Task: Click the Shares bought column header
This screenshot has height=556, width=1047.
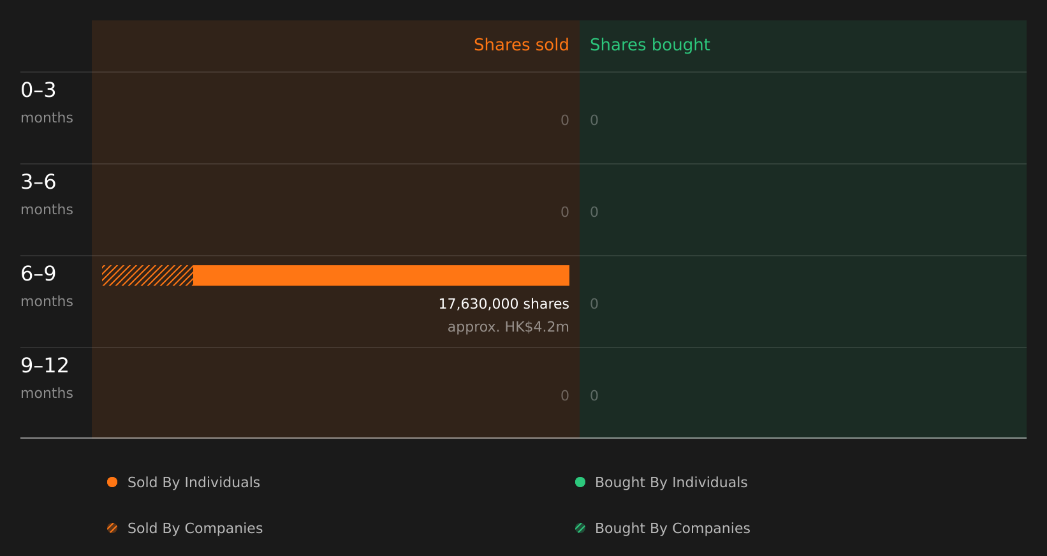Action: point(650,45)
